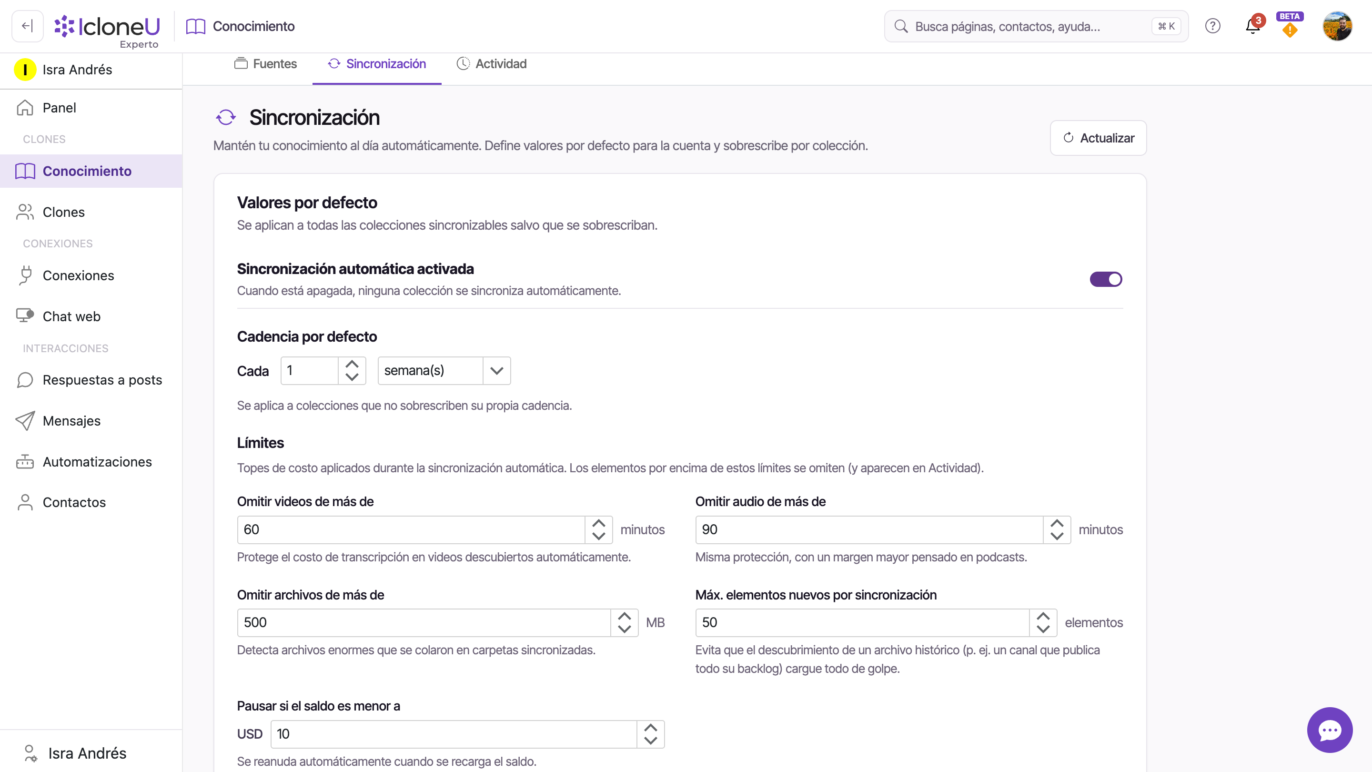
Task: Increase the USD saldo threshold
Action: 650,728
